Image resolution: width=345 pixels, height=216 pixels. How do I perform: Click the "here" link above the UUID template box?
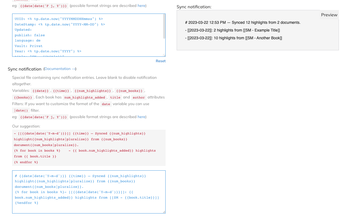tap(141, 6)
